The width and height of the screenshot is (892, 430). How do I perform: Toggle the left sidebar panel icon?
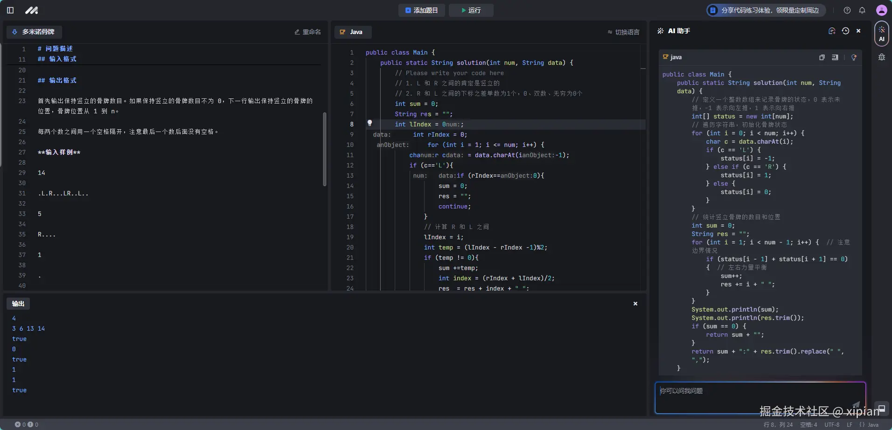coord(10,10)
